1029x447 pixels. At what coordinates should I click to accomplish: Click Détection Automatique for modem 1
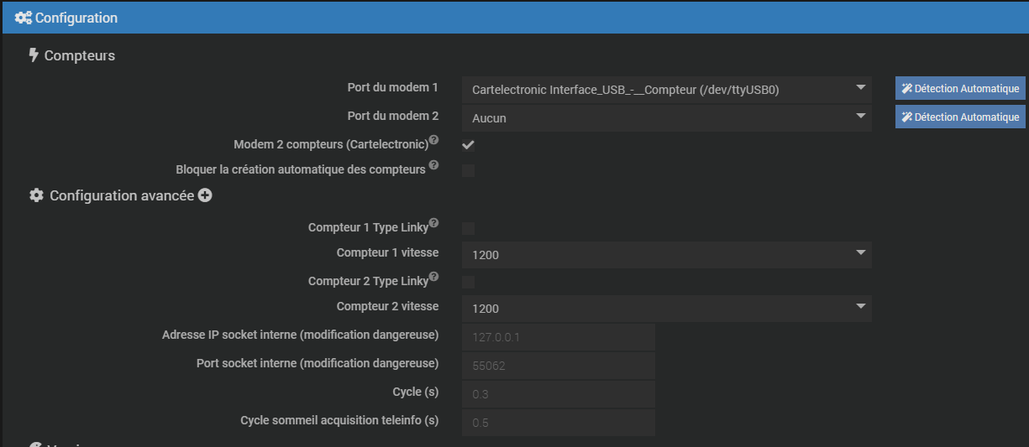point(960,89)
